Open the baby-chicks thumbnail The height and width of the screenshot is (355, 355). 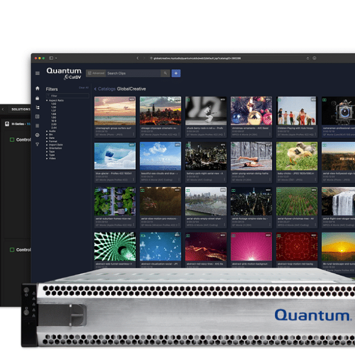pyautogui.click(x=297, y=156)
